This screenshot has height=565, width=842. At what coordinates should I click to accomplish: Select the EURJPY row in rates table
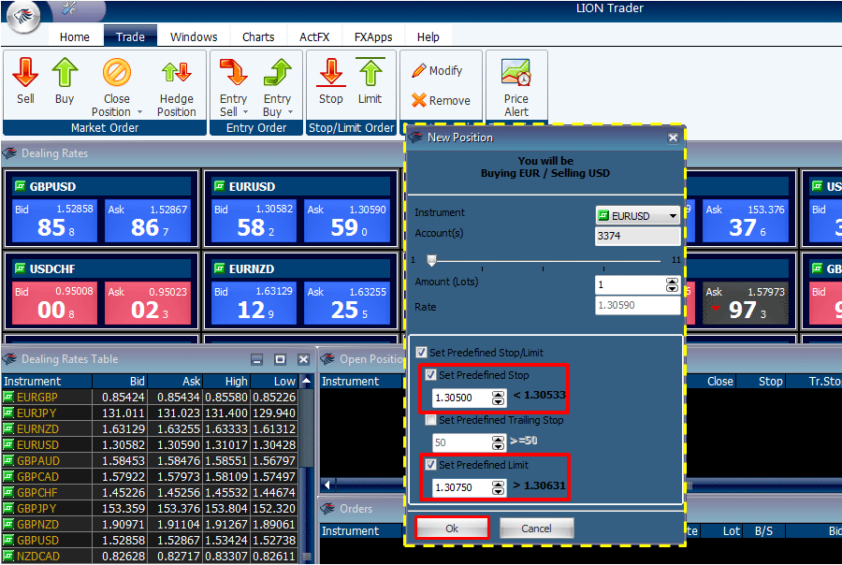(150, 413)
